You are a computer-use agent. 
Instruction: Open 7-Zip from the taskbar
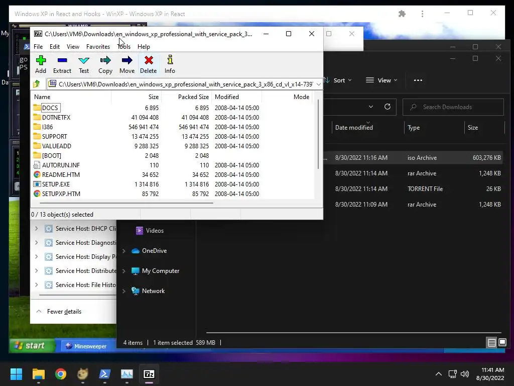149,374
